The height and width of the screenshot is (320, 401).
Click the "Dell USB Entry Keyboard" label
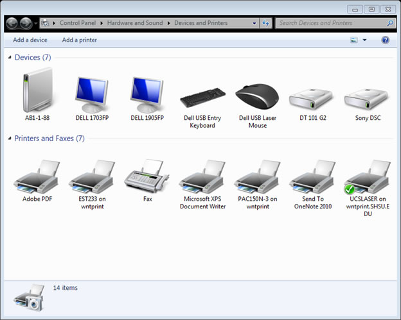pyautogui.click(x=202, y=122)
